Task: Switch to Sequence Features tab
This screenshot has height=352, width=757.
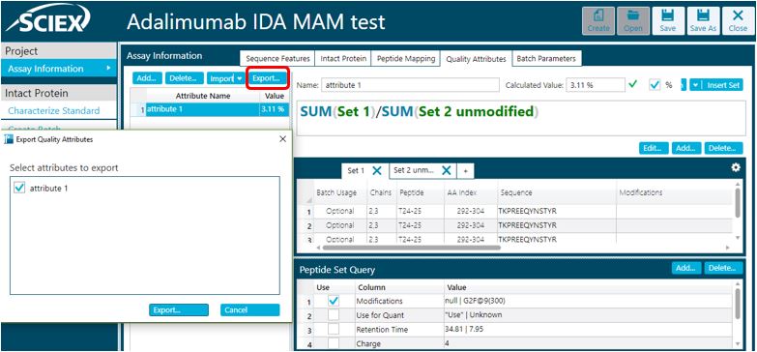Action: click(x=277, y=58)
